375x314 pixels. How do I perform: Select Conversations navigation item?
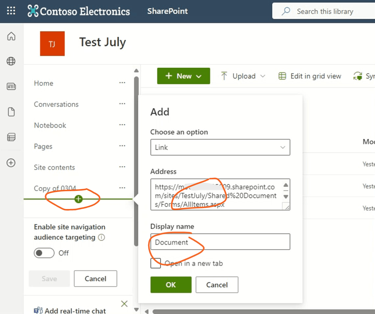coord(56,104)
